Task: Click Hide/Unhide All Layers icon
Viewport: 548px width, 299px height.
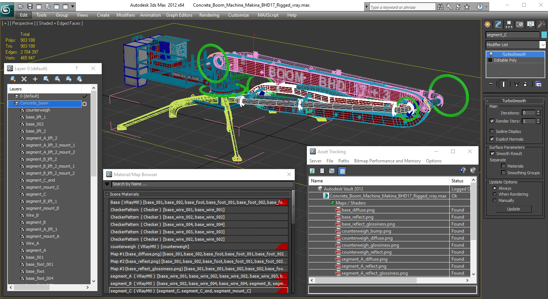Action: (68, 79)
